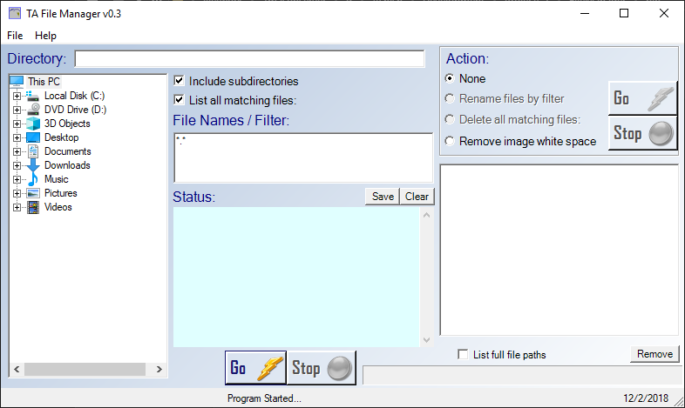Image resolution: width=685 pixels, height=408 pixels.
Task: Enable List full file paths
Action: click(x=463, y=354)
